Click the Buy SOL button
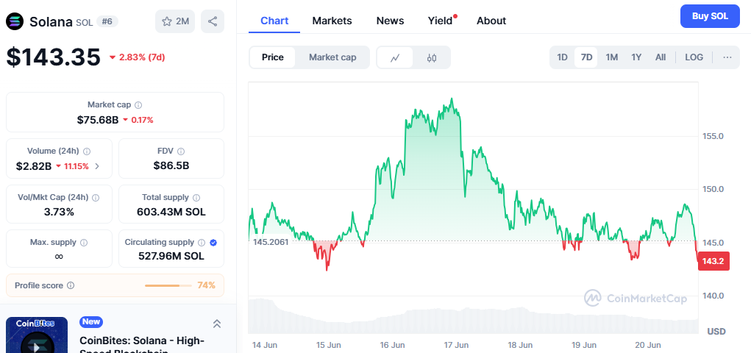751x353 pixels. (710, 15)
